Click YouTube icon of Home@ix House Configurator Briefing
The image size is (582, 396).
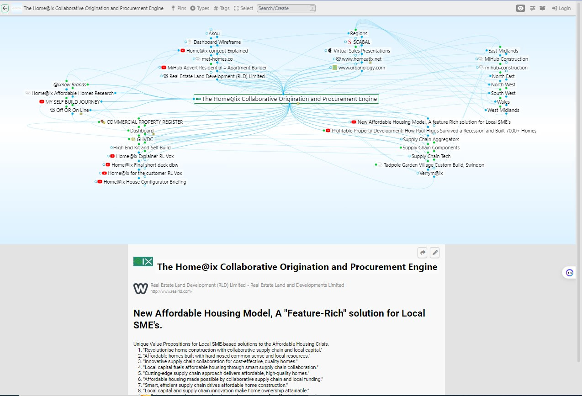pos(100,182)
